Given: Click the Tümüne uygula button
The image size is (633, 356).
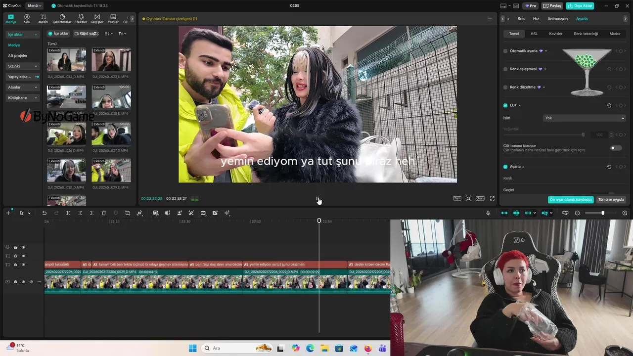Looking at the screenshot, I should point(611,200).
